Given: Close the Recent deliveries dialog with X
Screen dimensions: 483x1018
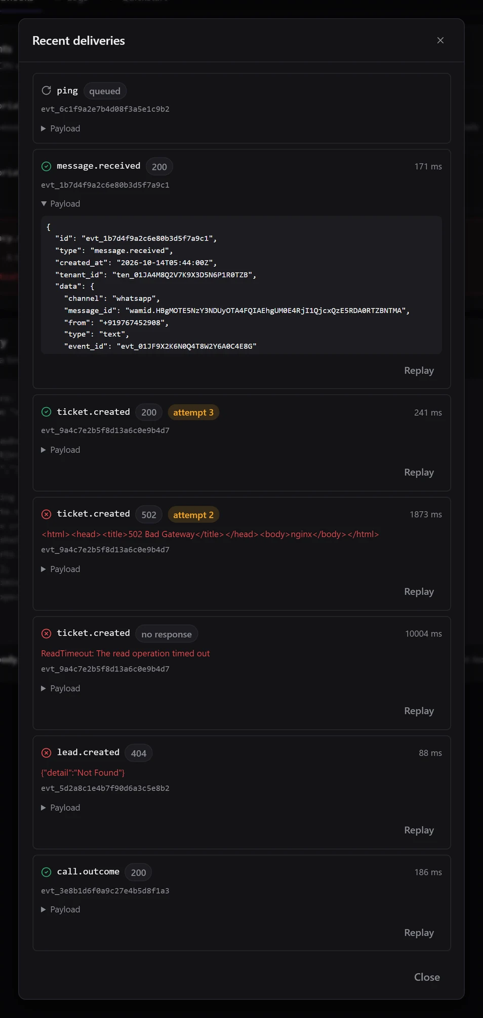Looking at the screenshot, I should [x=440, y=41].
